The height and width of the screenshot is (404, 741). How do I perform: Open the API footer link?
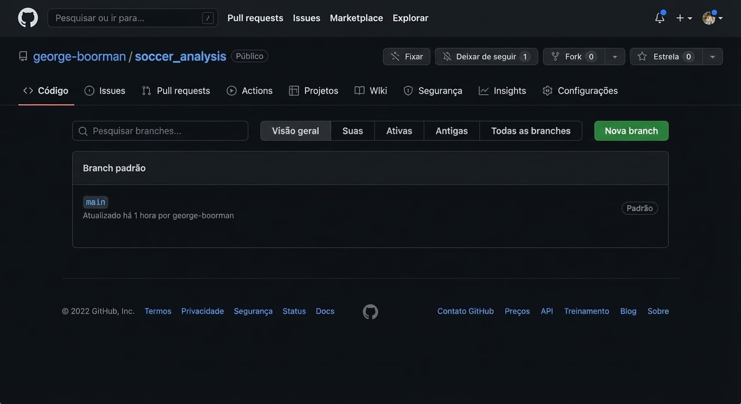(x=547, y=311)
